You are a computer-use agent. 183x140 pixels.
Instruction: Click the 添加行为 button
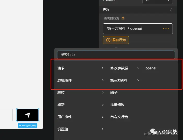(116, 40)
